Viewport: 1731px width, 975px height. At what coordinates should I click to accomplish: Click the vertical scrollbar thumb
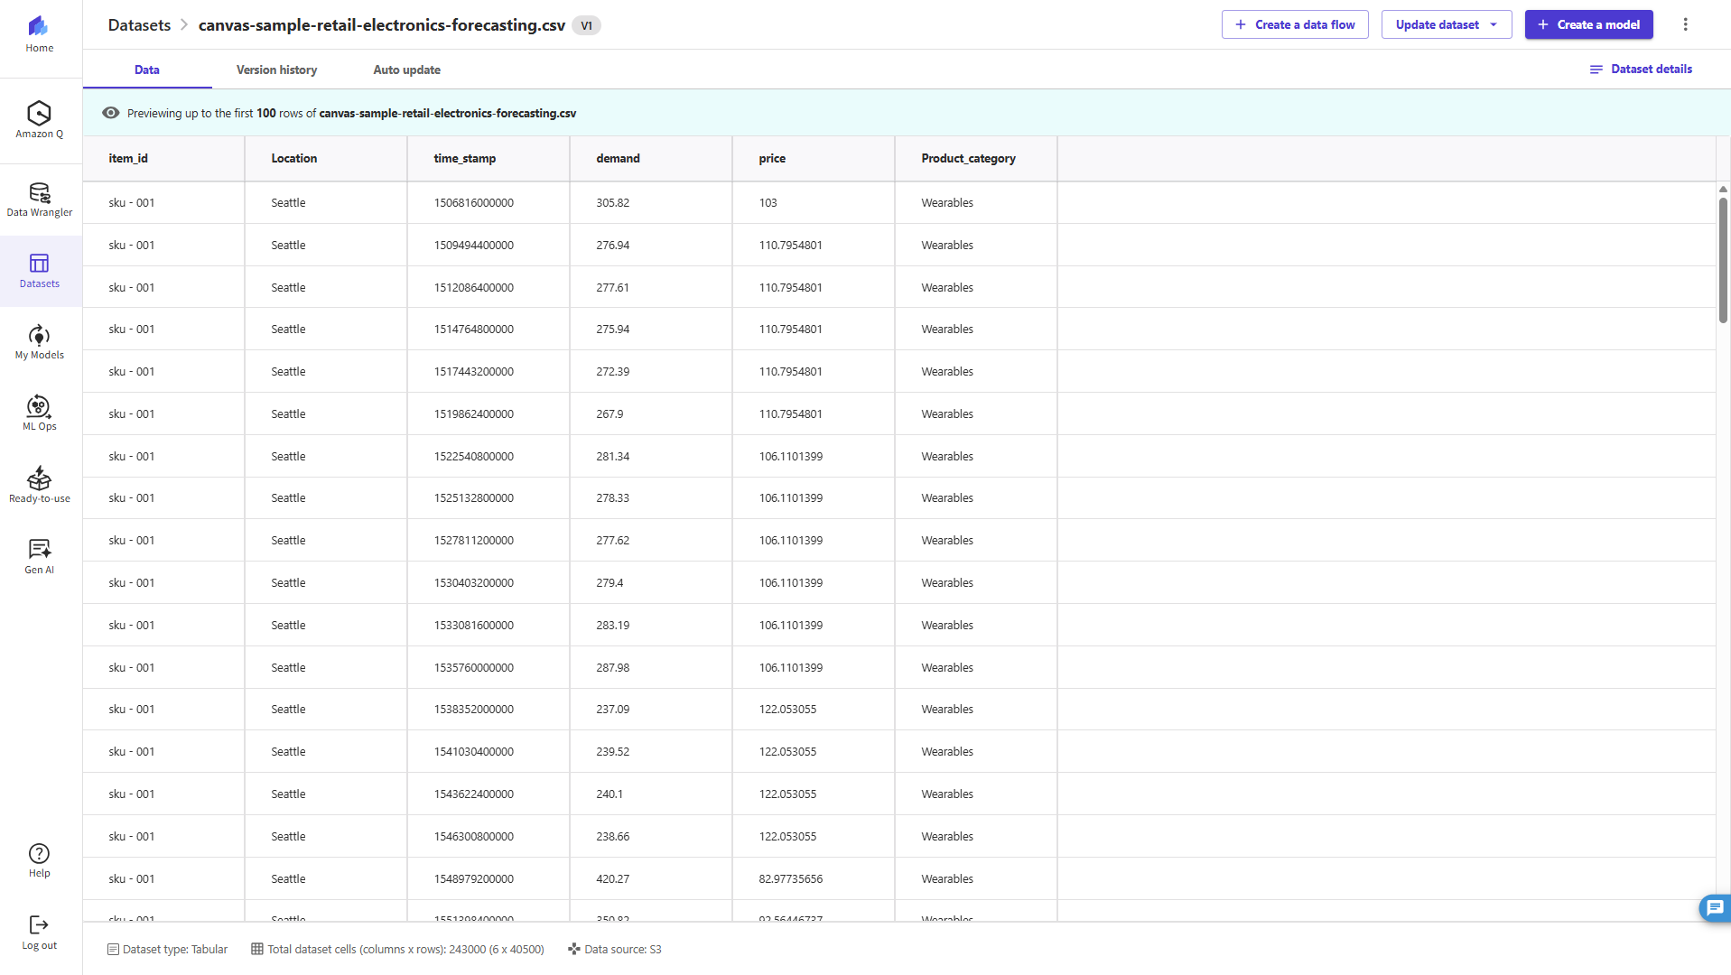(x=1723, y=257)
